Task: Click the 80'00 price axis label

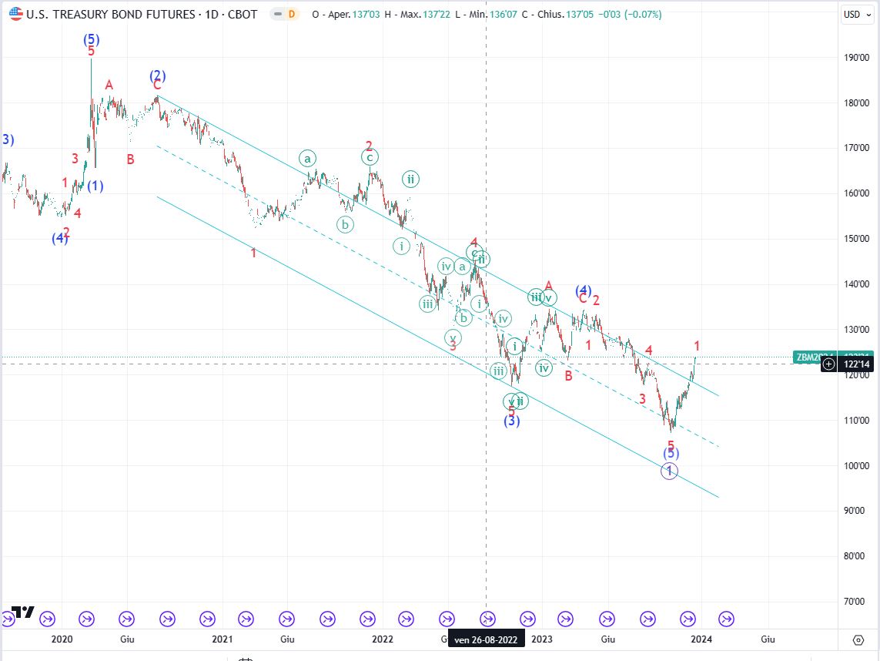Action: point(854,556)
